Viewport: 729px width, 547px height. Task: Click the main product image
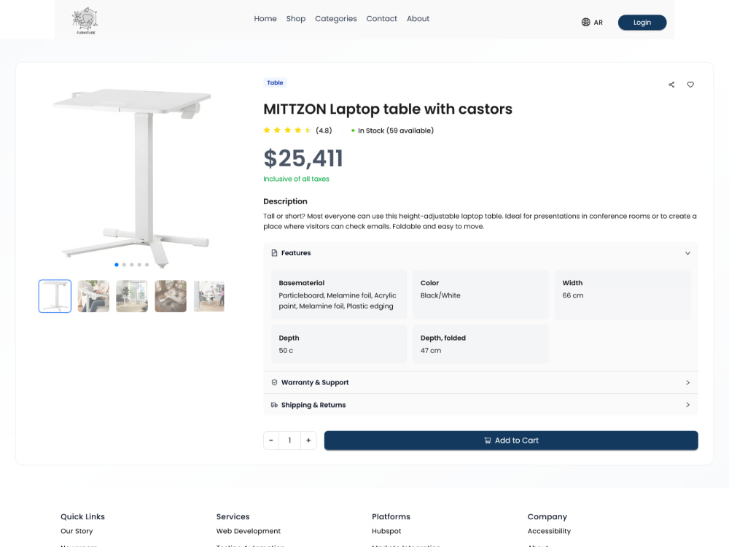coord(132,176)
